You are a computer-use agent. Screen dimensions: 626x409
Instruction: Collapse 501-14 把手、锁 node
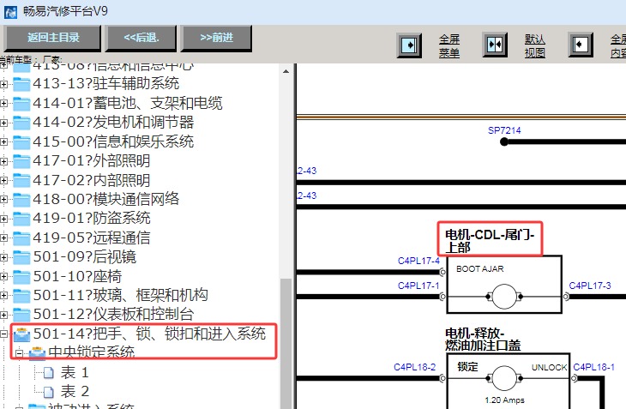pos(3,334)
